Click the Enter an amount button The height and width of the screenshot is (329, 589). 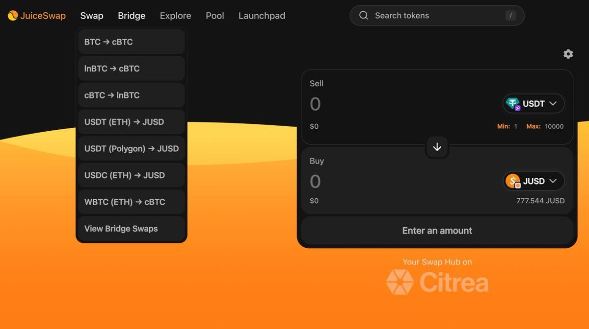(x=437, y=231)
